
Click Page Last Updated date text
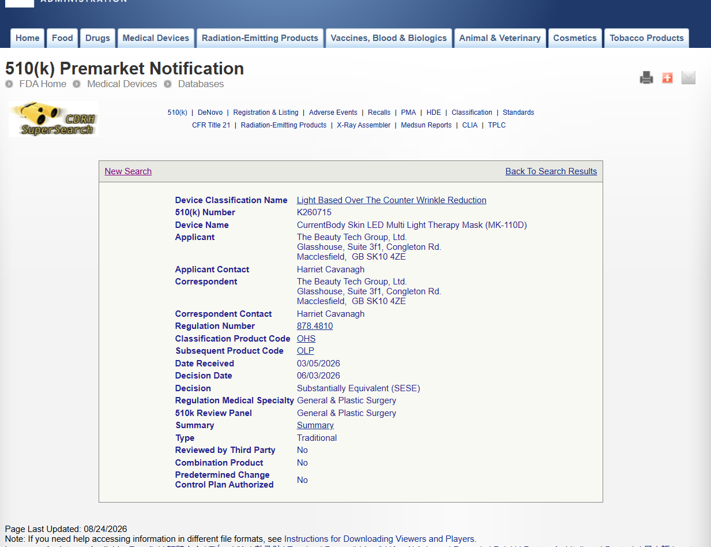tap(66, 529)
